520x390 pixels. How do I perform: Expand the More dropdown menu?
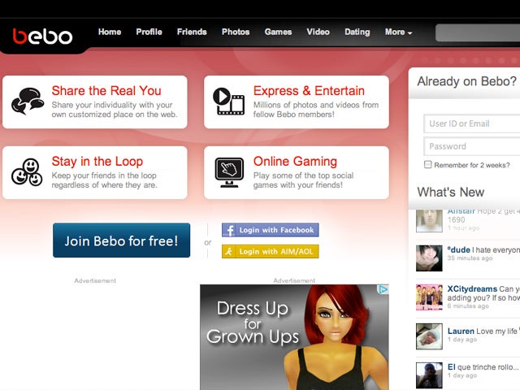tap(398, 32)
